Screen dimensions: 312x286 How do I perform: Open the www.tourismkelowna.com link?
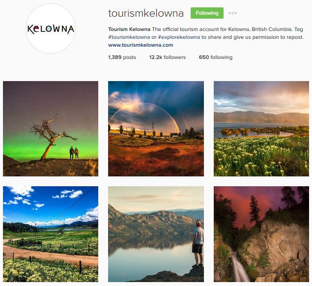coord(141,45)
